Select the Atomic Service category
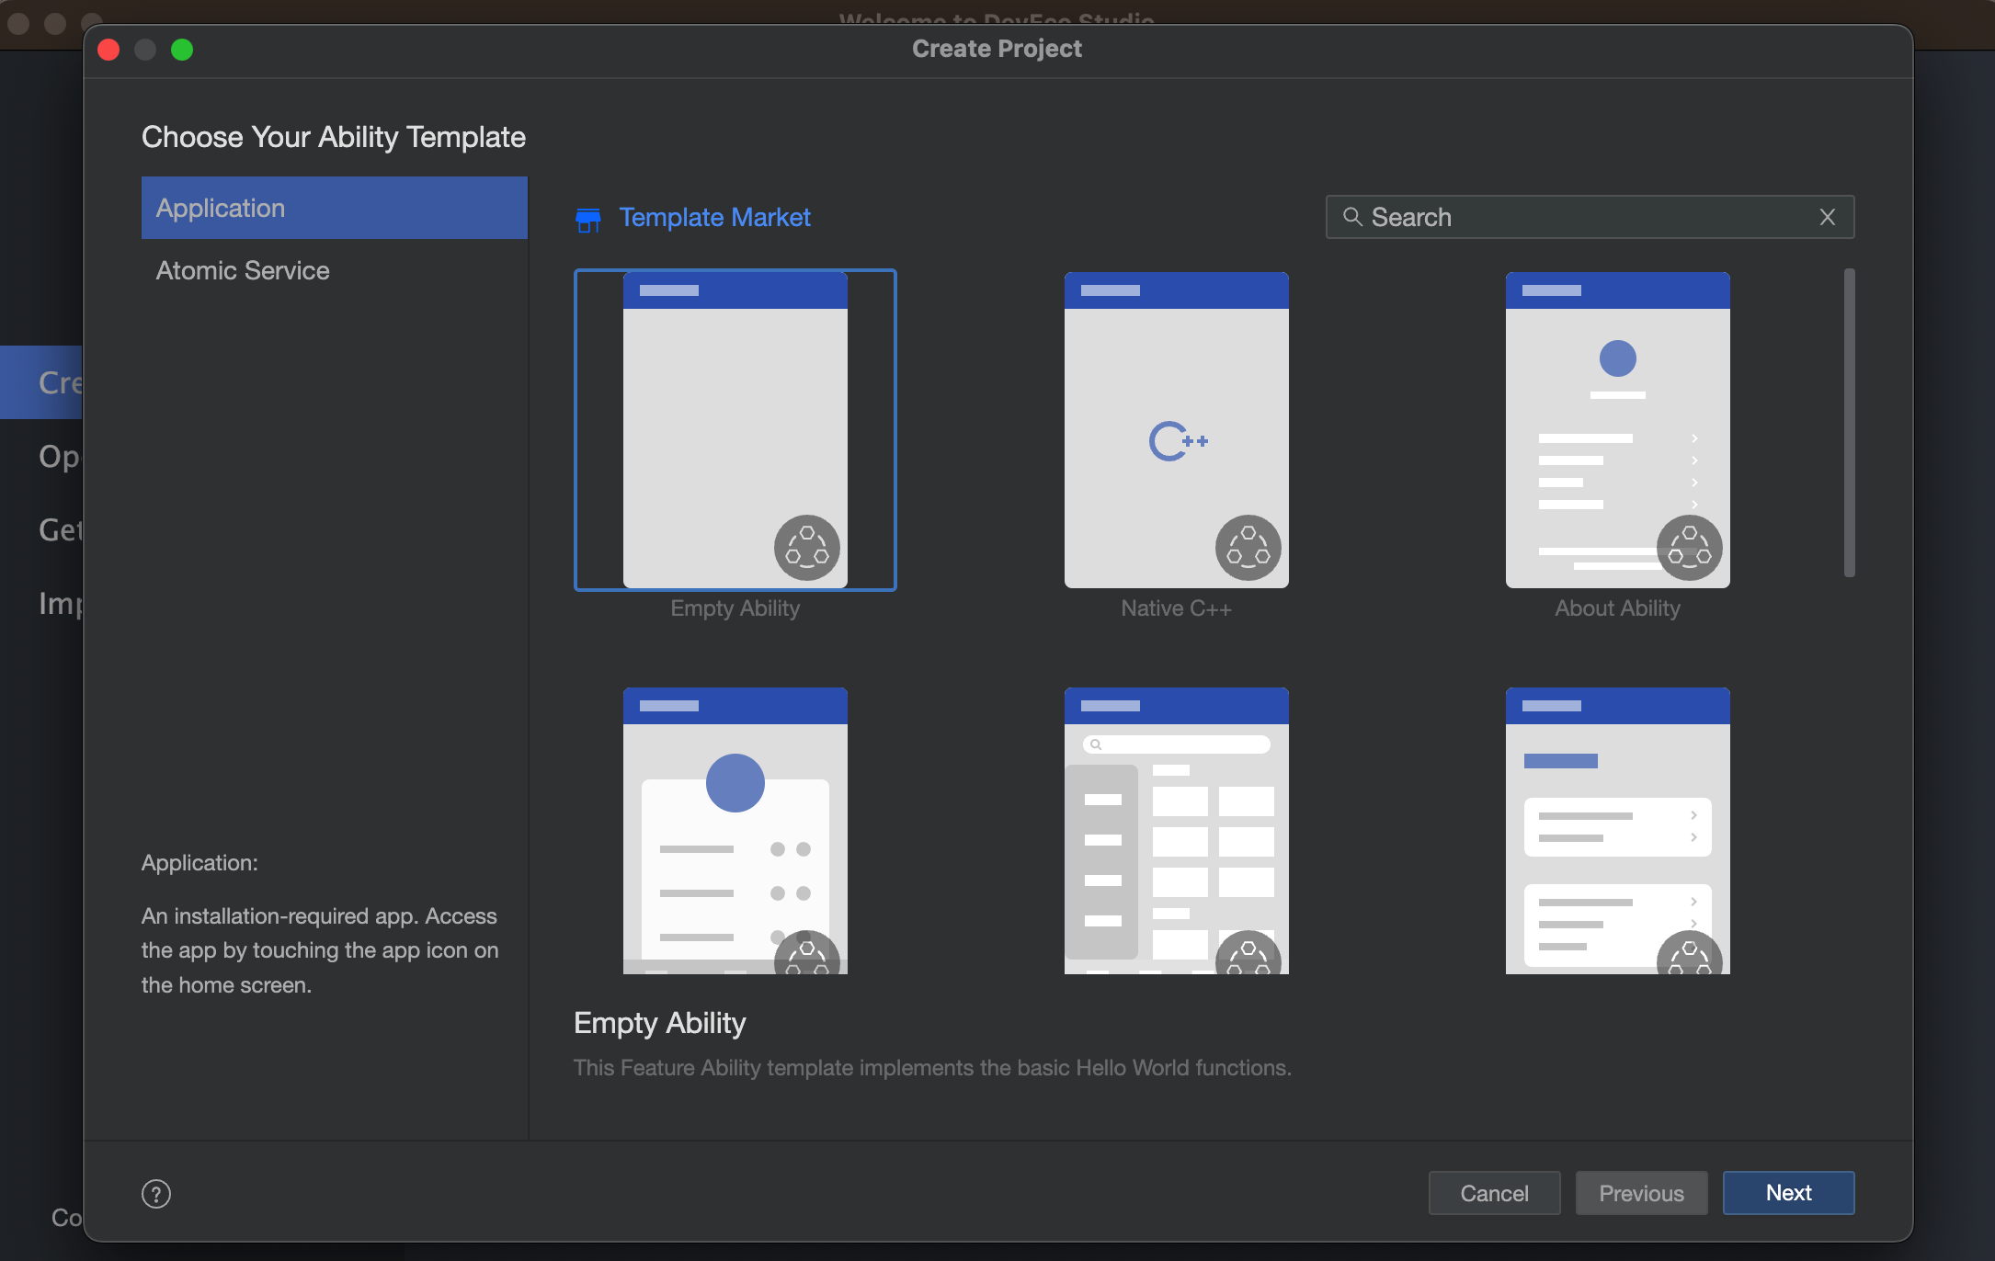The image size is (1995, 1261). coord(335,270)
